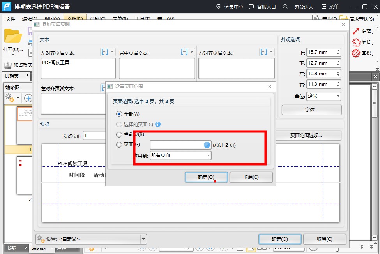Increase the 上 margin value stepper
Screen dimensions: 380x254
point(338,50)
